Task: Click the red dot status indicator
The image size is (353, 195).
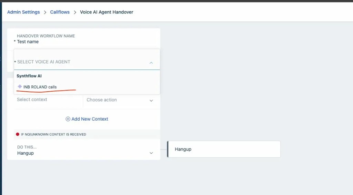Action: click(x=18, y=134)
